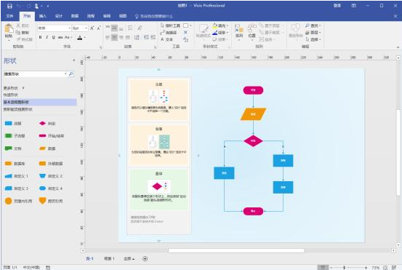
Task: Select the Subprocess (子流程) stencil shape
Action: point(15,135)
